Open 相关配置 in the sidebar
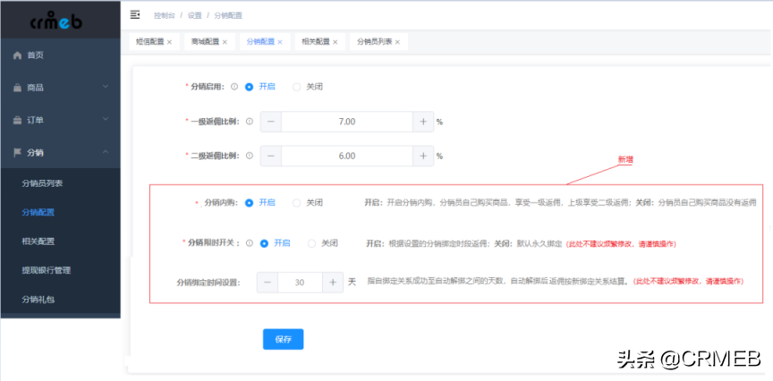This screenshot has height=381, width=773. click(60, 241)
